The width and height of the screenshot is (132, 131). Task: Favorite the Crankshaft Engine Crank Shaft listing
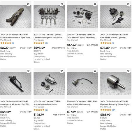point(61,4)
